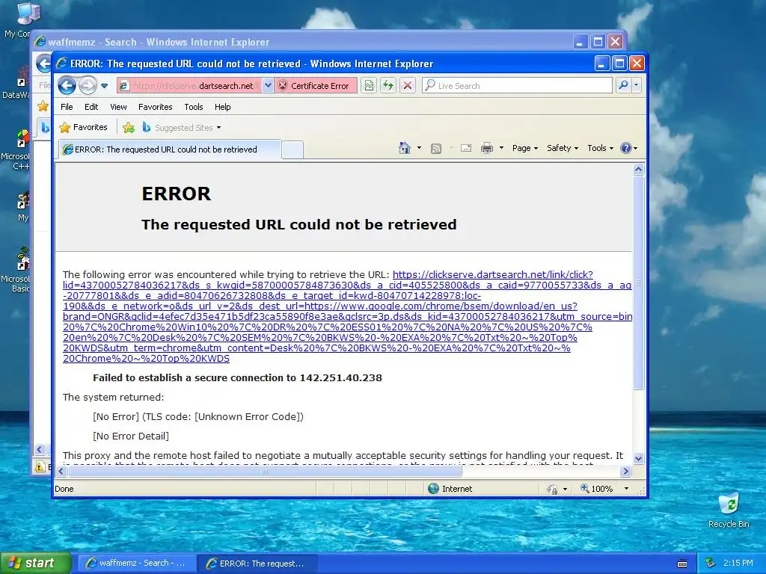Viewport: 766px width, 574px height.
Task: Click waffmemz window title bar
Action: pos(303,42)
